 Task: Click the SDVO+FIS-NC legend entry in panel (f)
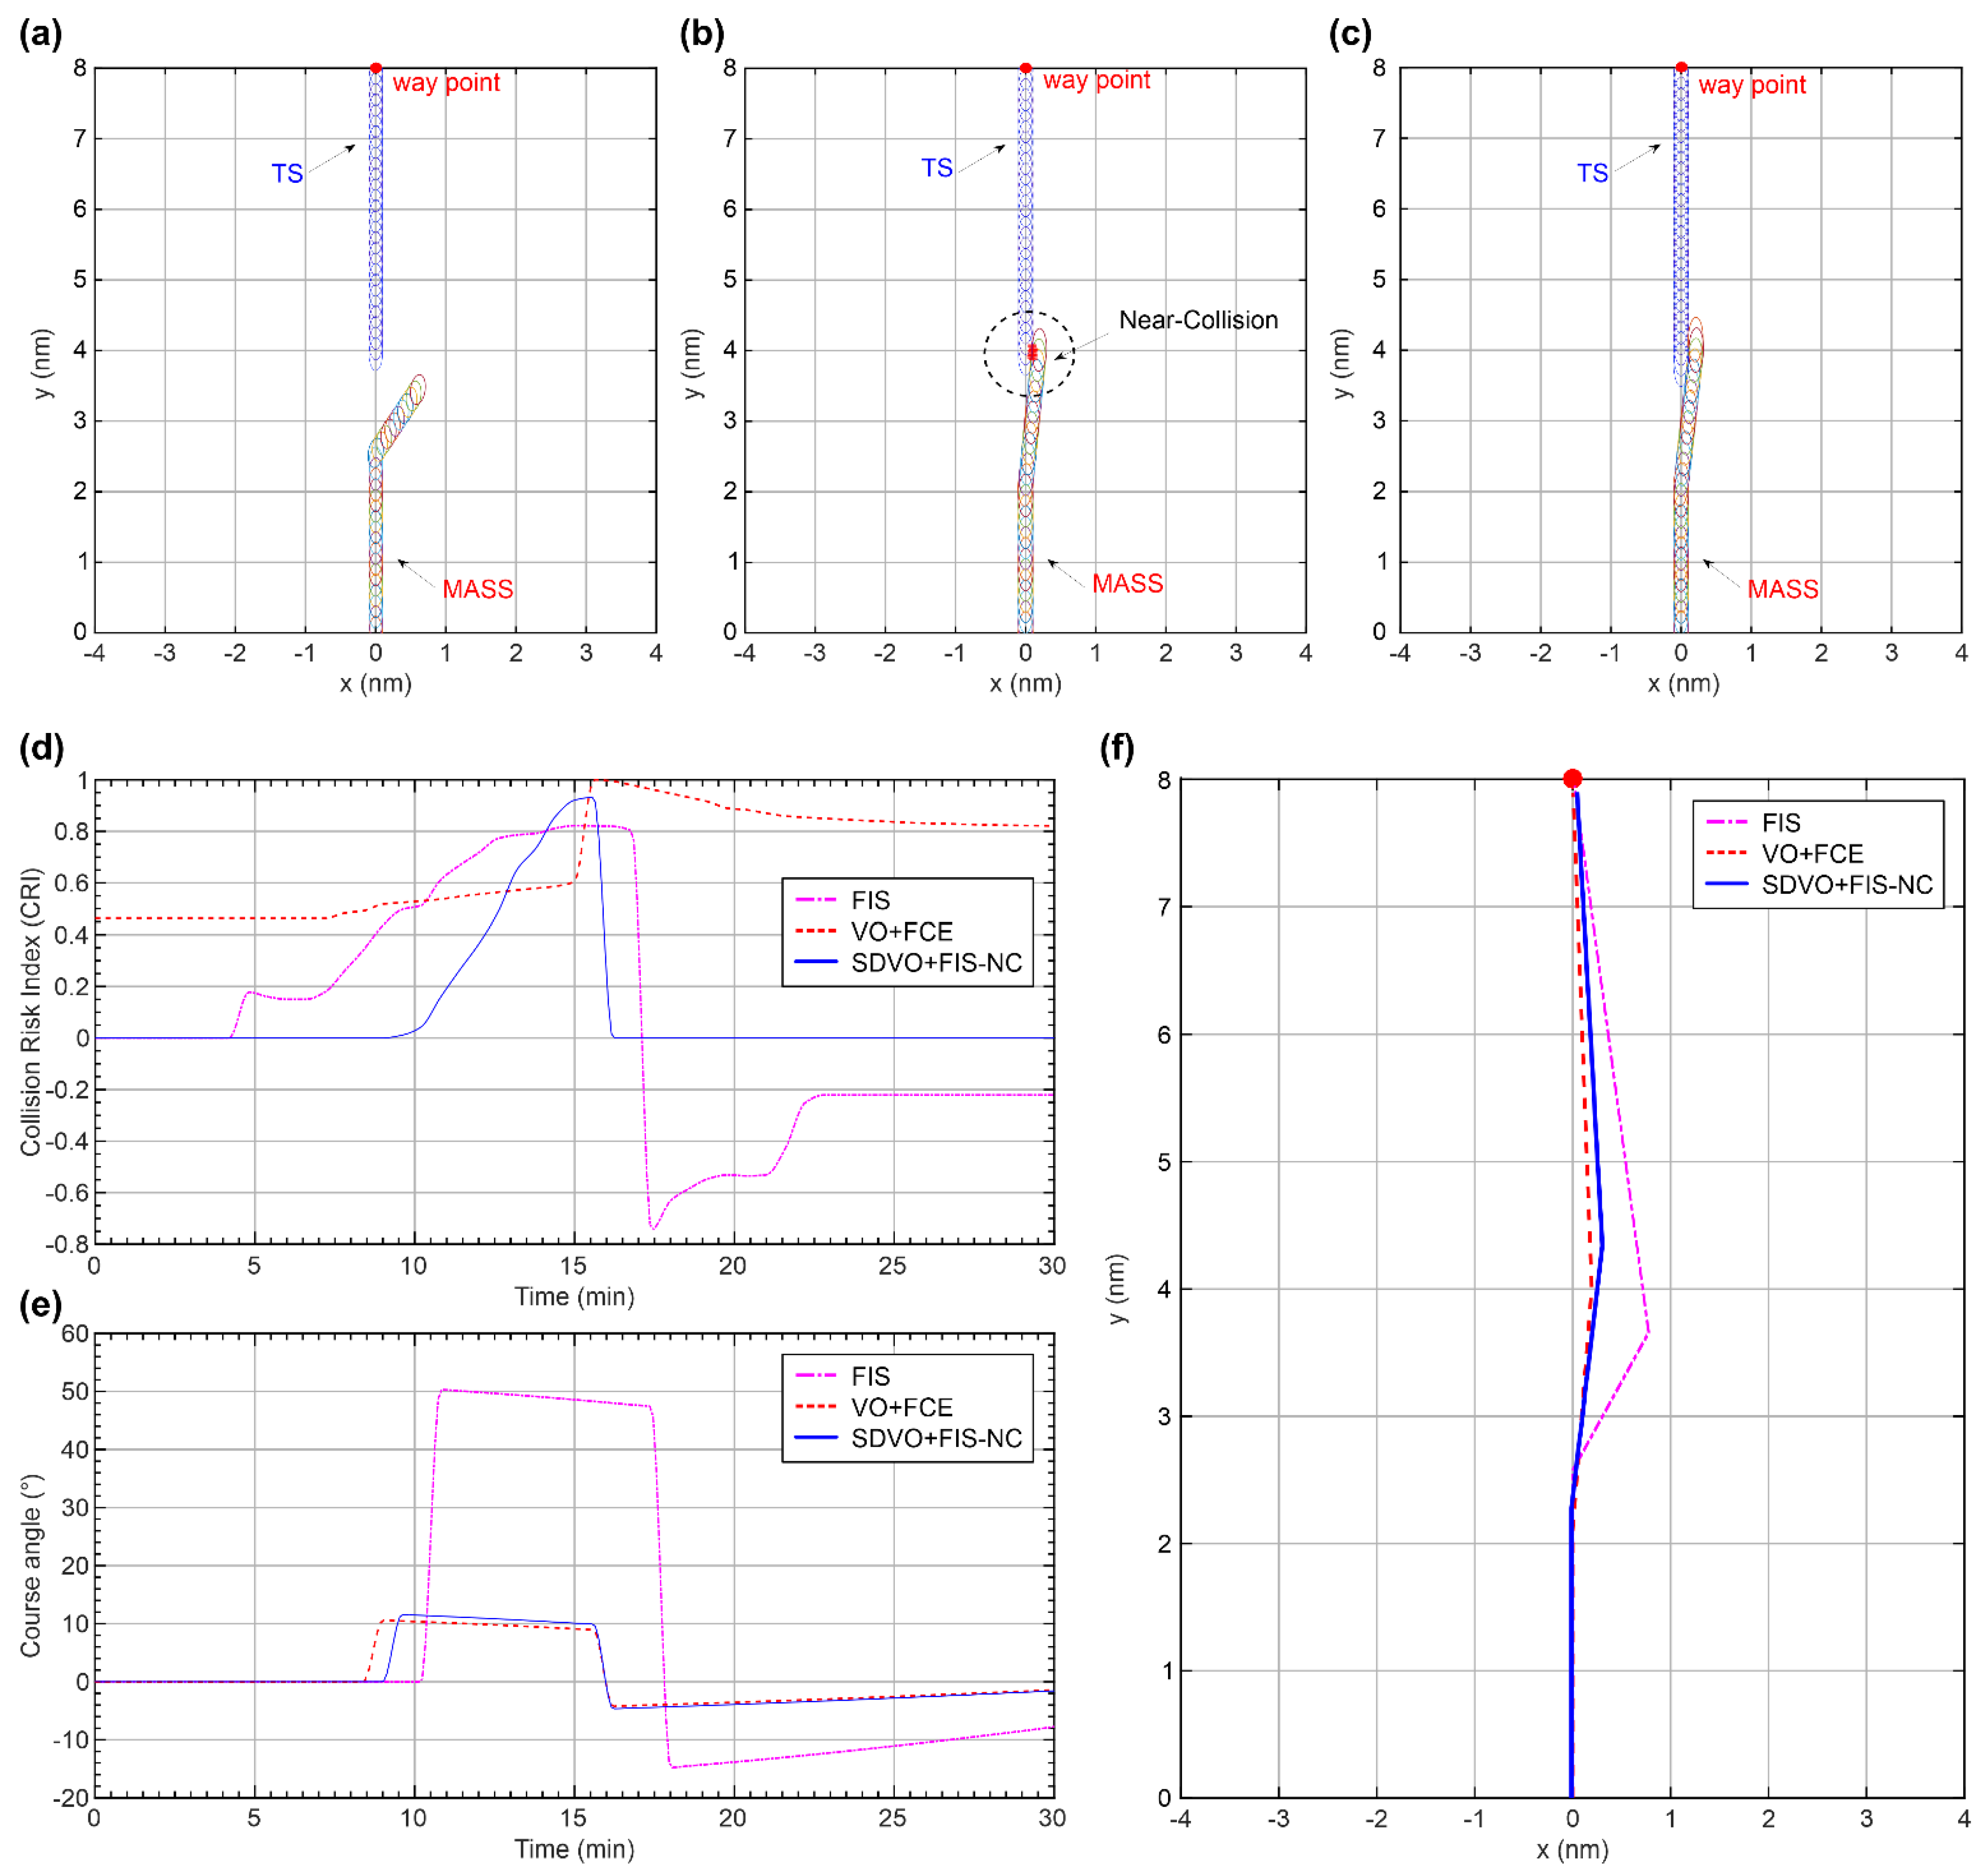click(x=1847, y=885)
